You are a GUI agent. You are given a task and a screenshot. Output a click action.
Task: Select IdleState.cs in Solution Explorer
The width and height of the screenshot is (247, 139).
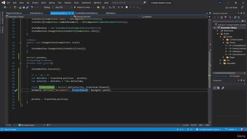237,51
